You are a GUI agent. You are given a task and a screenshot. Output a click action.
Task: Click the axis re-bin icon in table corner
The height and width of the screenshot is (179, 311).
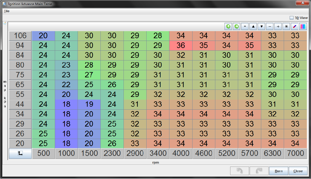point(20,154)
